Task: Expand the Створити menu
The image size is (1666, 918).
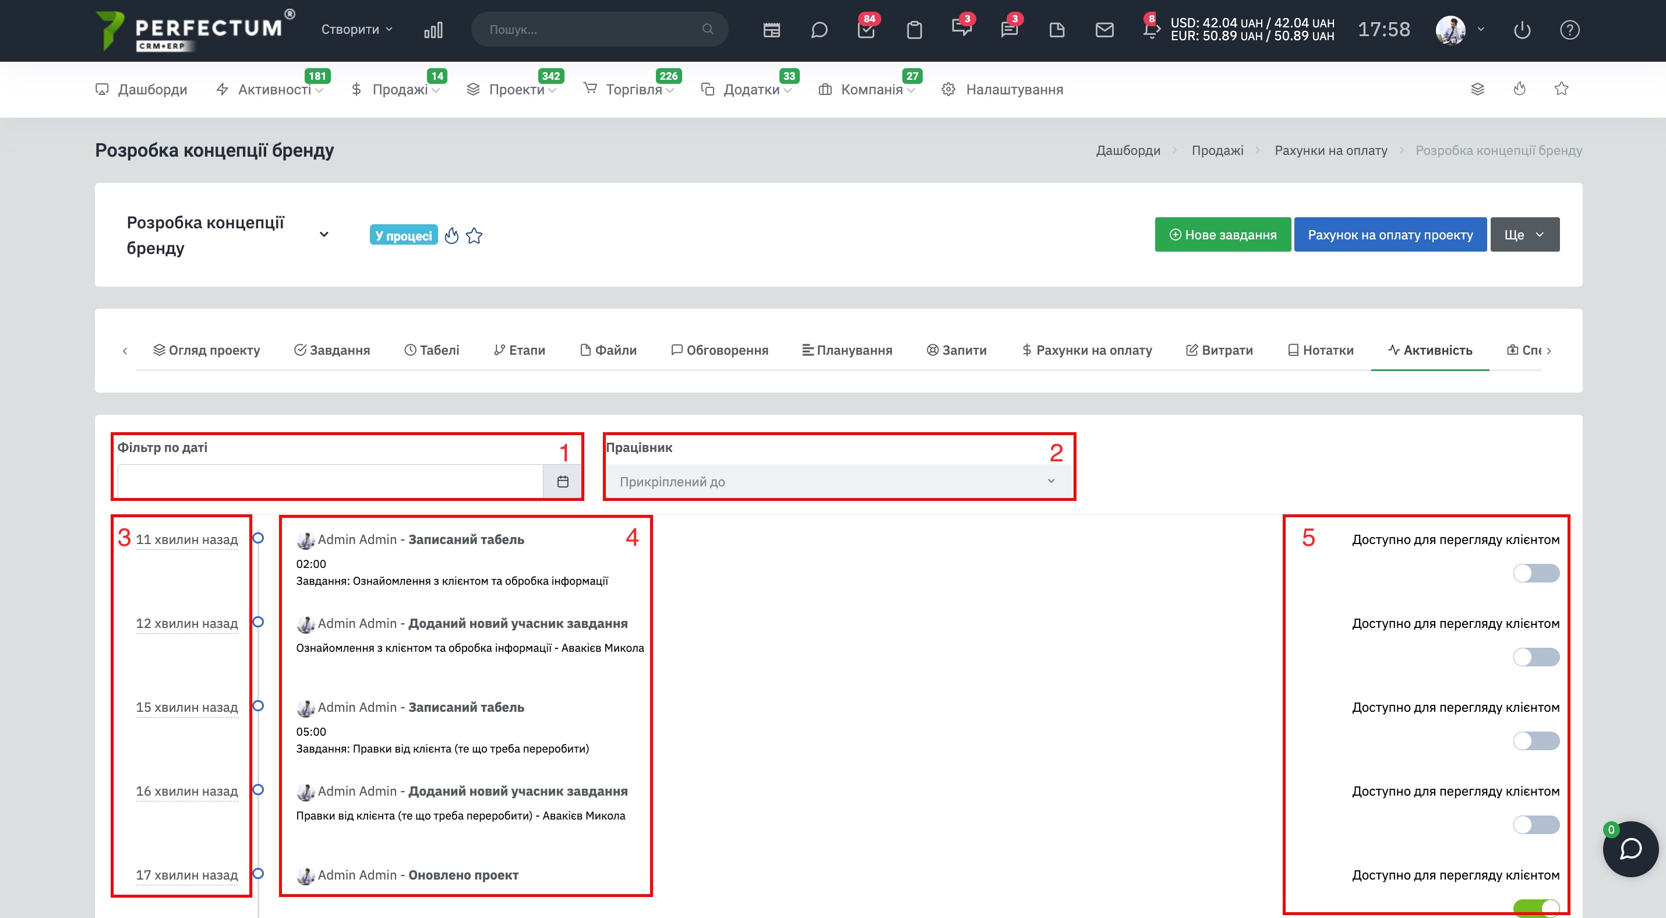Action: coord(357,29)
